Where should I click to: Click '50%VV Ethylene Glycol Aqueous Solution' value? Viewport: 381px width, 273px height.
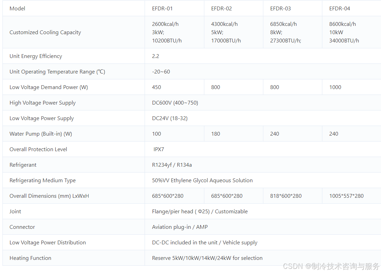[x=202, y=181]
